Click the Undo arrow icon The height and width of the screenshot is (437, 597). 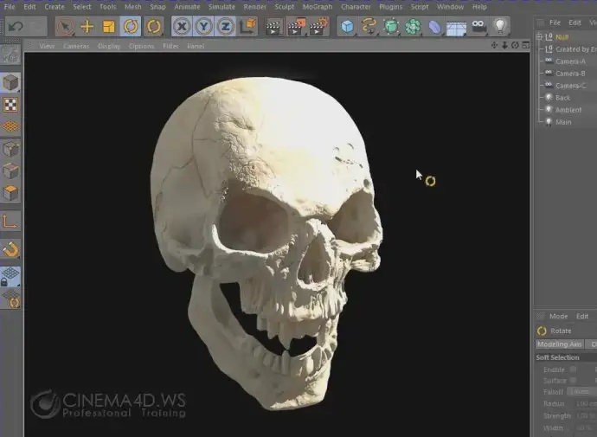pos(16,26)
